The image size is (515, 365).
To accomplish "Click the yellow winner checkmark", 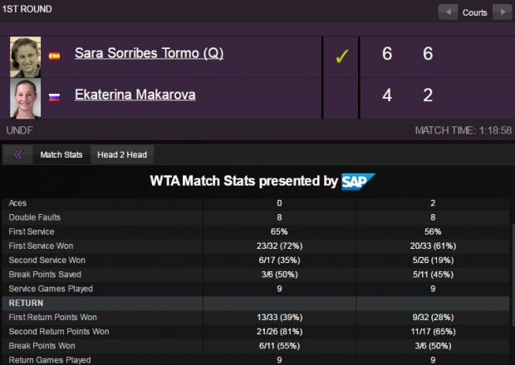I will (x=342, y=56).
